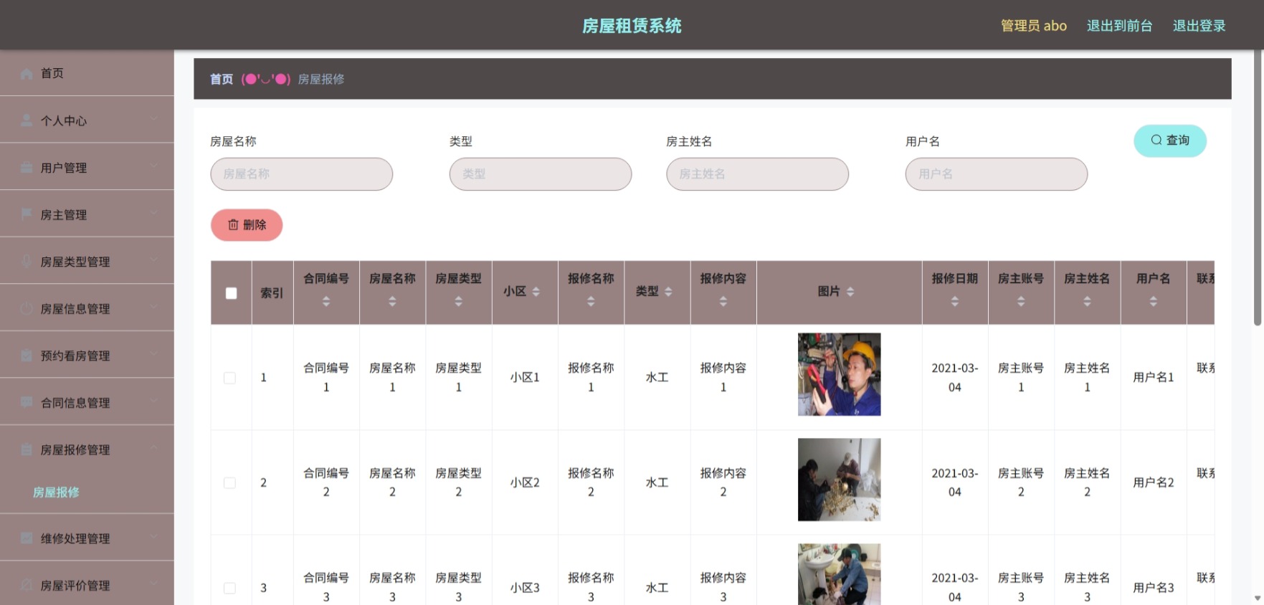
Task: Sort table by 合同编号 column arrows
Action: (326, 302)
